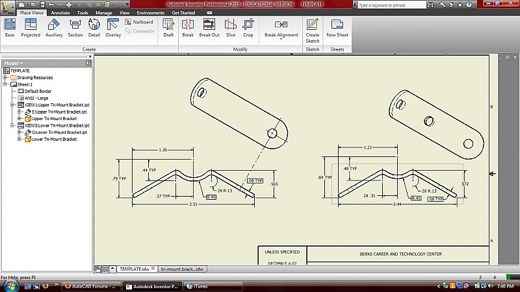The image size is (520, 292).
Task: Switch to tri-mount brack...idw document tab
Action: (x=182, y=269)
